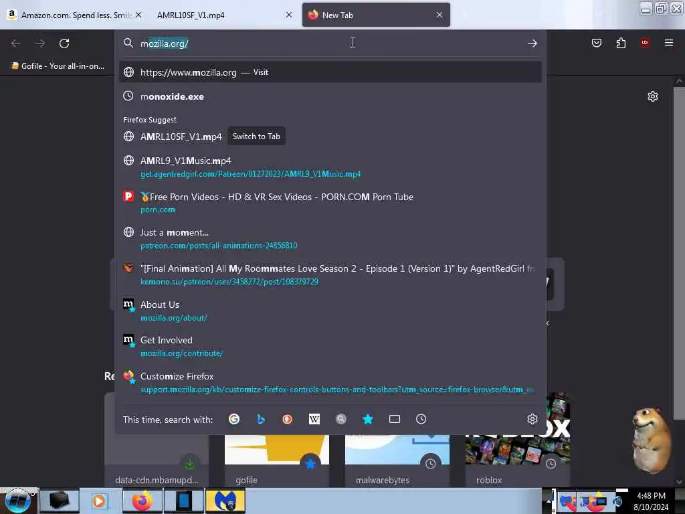The height and width of the screenshot is (514, 685).
Task: Close the AMRL10SF_V1.mp4 tab
Action: click(289, 15)
